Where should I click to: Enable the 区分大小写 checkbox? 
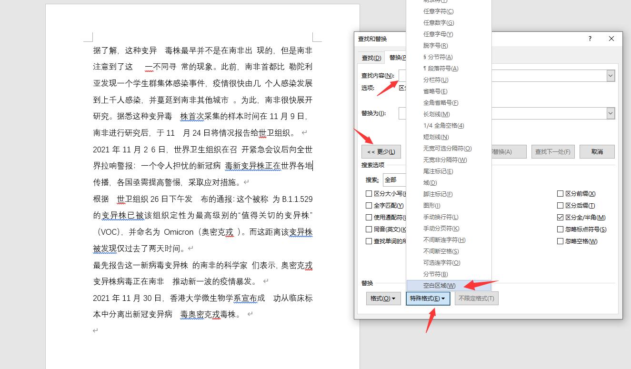(369, 193)
